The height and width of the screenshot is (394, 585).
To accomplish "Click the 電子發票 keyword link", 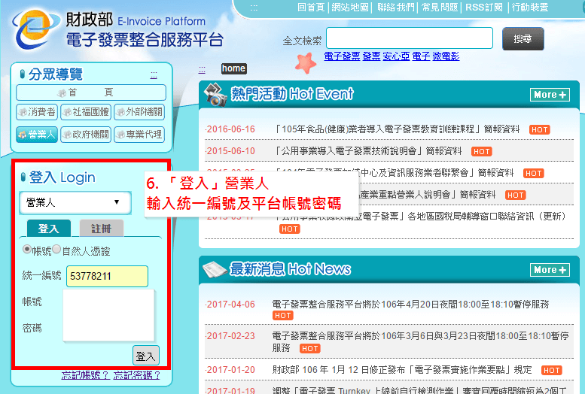I will click(x=342, y=56).
